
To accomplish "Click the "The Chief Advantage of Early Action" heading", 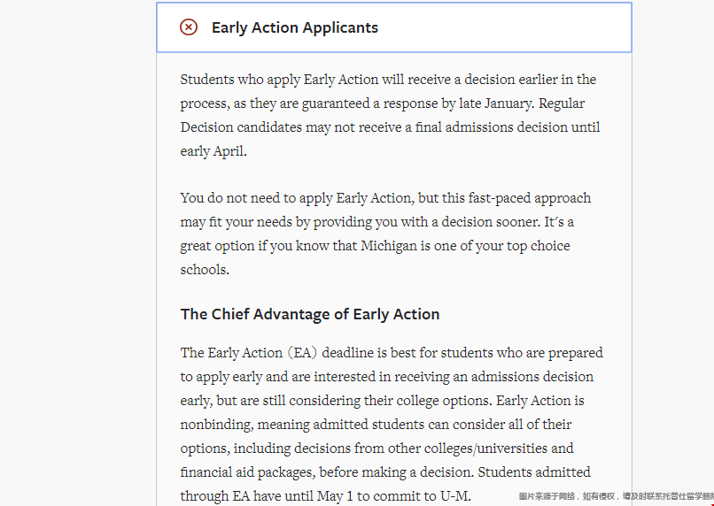I will 310,314.
